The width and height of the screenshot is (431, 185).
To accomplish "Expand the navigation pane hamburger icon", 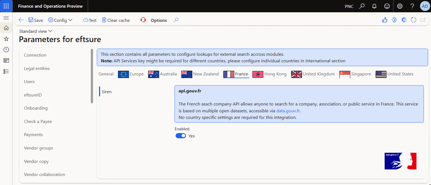I will pyautogui.click(x=6, y=18).
